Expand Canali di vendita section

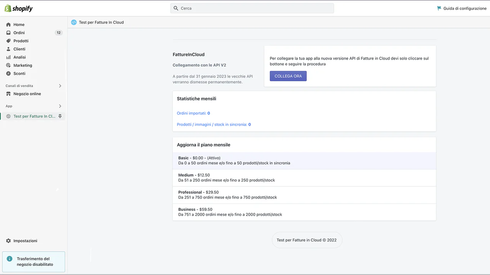[x=60, y=86]
